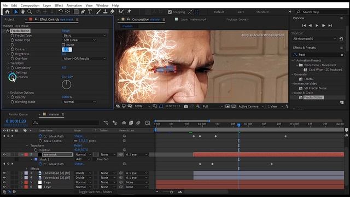Open the Effect menu
The image size is (350, 197).
point(59,5)
